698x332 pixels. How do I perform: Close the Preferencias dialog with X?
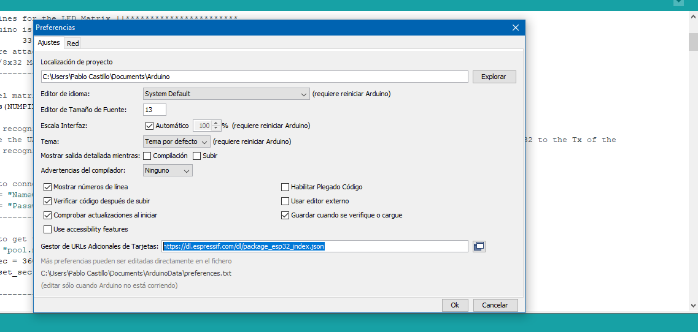[x=516, y=28]
